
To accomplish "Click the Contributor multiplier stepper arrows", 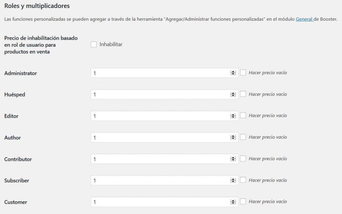I will pos(233,159).
